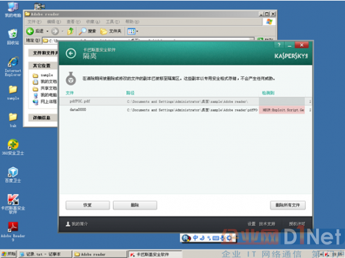Click Chinese mode icon on IME toolbar
The height and width of the screenshot is (258, 345).
195,238
